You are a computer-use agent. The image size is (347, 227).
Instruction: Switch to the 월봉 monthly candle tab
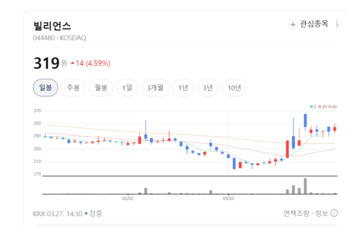[101, 87]
